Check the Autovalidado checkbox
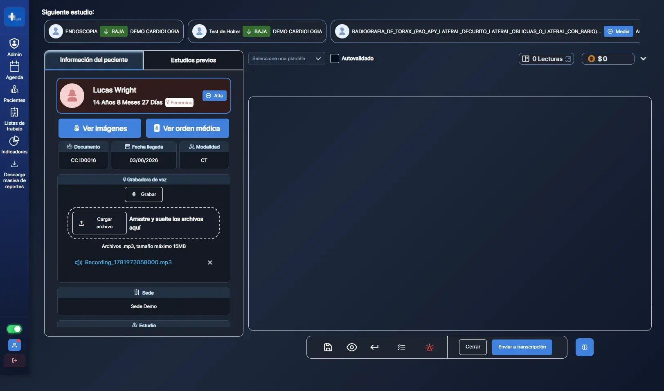Image resolution: width=664 pixels, height=391 pixels. [x=335, y=58]
